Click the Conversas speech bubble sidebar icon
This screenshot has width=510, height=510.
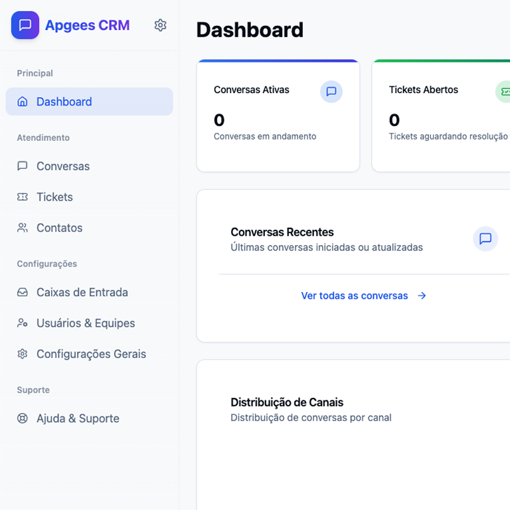pyautogui.click(x=22, y=166)
